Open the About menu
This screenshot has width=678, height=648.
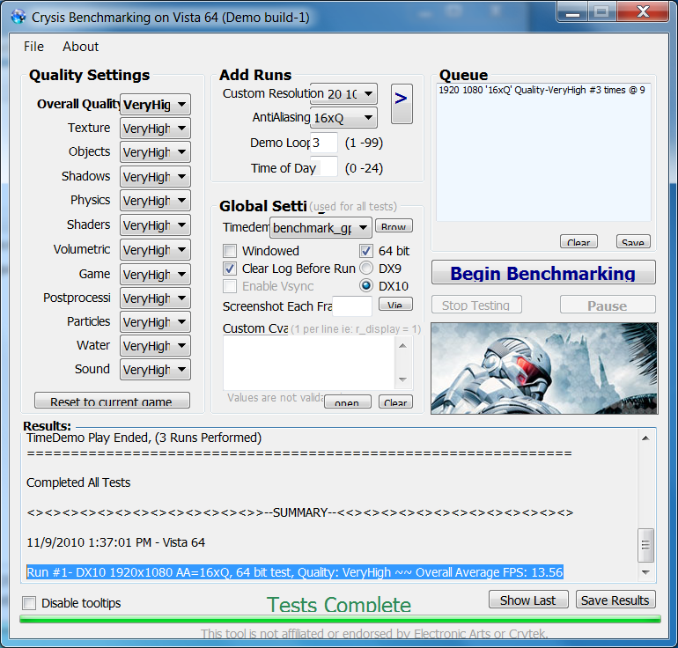click(x=80, y=47)
